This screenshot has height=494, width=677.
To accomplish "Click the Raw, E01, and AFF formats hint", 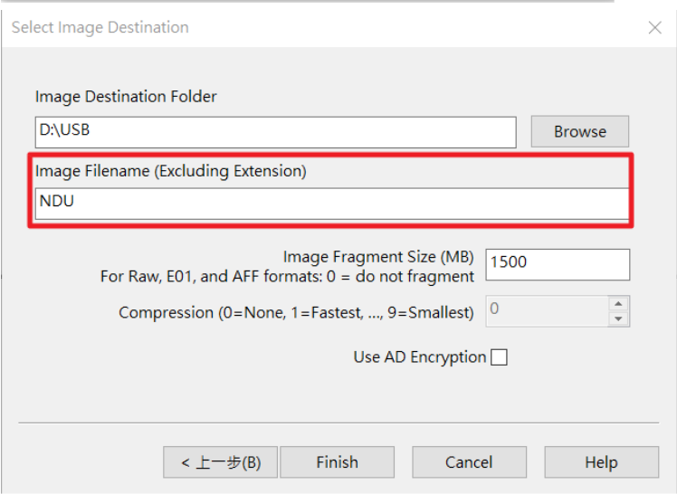I will pyautogui.click(x=287, y=276).
